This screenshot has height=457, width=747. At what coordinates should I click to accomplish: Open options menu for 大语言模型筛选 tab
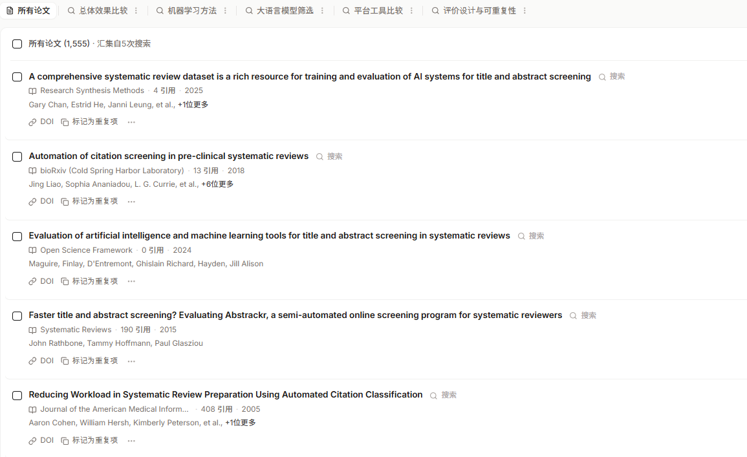click(323, 10)
